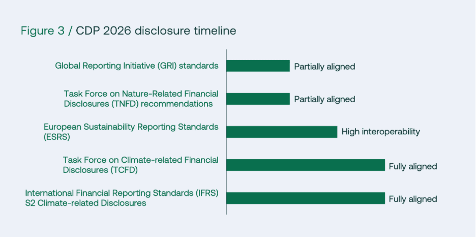Click the TCFD category label

point(141,165)
